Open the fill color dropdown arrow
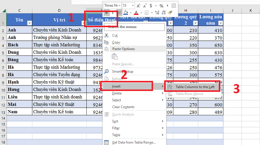Screen dimensions: 260x145 (x=131, y=13)
